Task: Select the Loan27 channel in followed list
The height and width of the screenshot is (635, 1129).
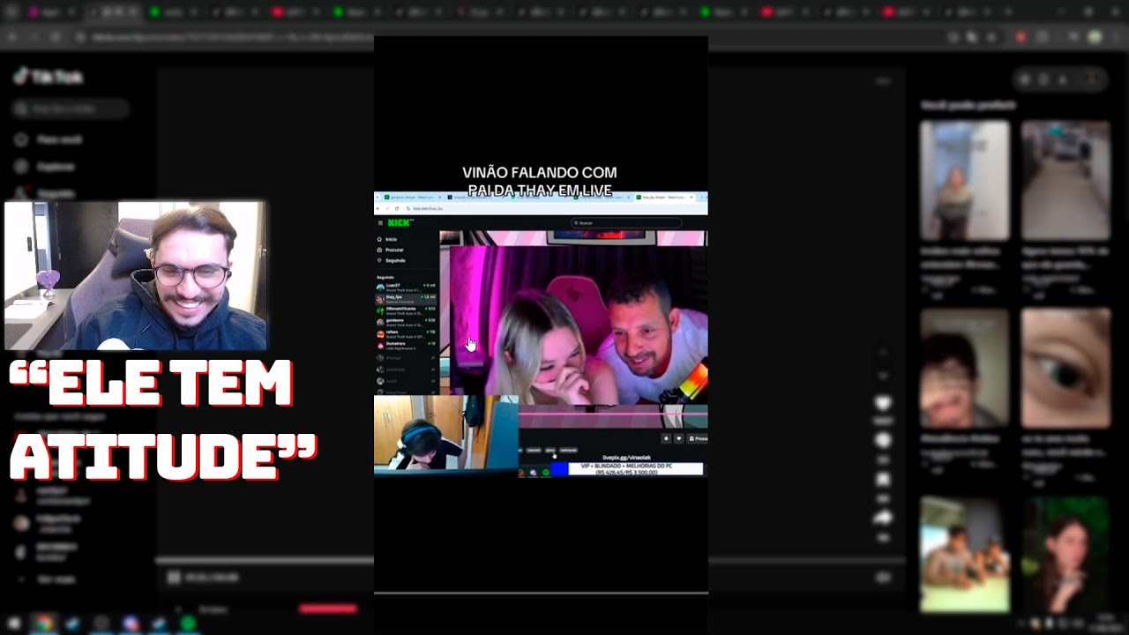Action: [407, 288]
